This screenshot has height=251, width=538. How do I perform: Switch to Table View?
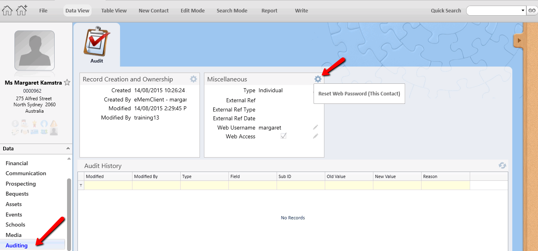114,11
